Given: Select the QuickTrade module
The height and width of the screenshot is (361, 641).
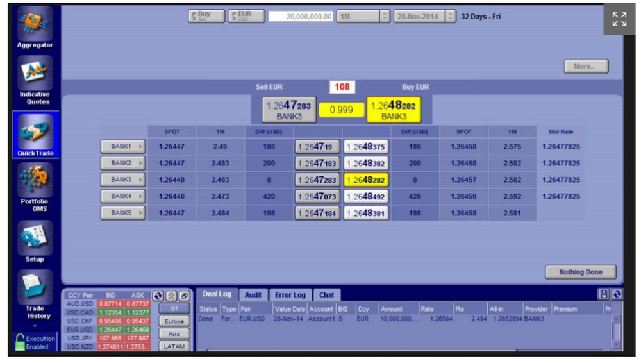Looking at the screenshot, I should (35, 135).
